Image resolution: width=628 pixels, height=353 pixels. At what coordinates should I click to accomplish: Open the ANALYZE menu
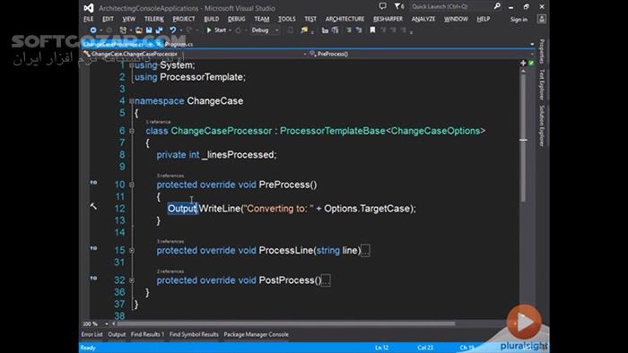(423, 19)
